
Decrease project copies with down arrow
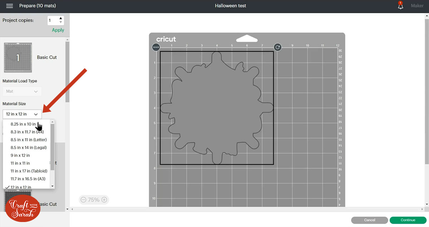[x=61, y=22]
